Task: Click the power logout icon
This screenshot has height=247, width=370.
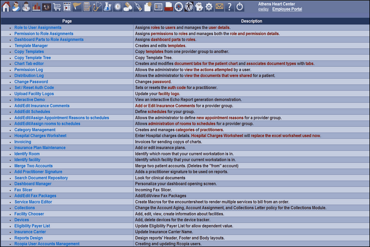Action: click(239, 7)
